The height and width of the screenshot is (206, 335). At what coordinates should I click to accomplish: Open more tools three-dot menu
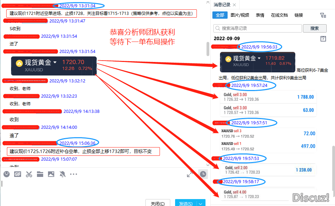[x=74, y=174]
